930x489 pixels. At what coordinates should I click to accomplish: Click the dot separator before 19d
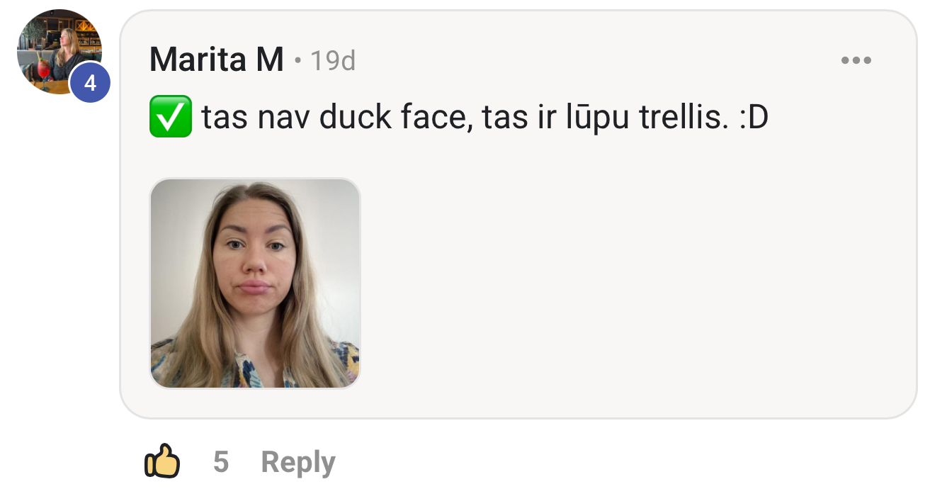tap(298, 62)
